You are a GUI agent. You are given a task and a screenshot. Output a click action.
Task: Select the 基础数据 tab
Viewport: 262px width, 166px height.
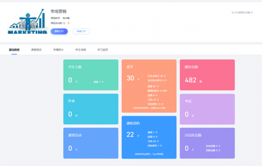tap(14, 50)
